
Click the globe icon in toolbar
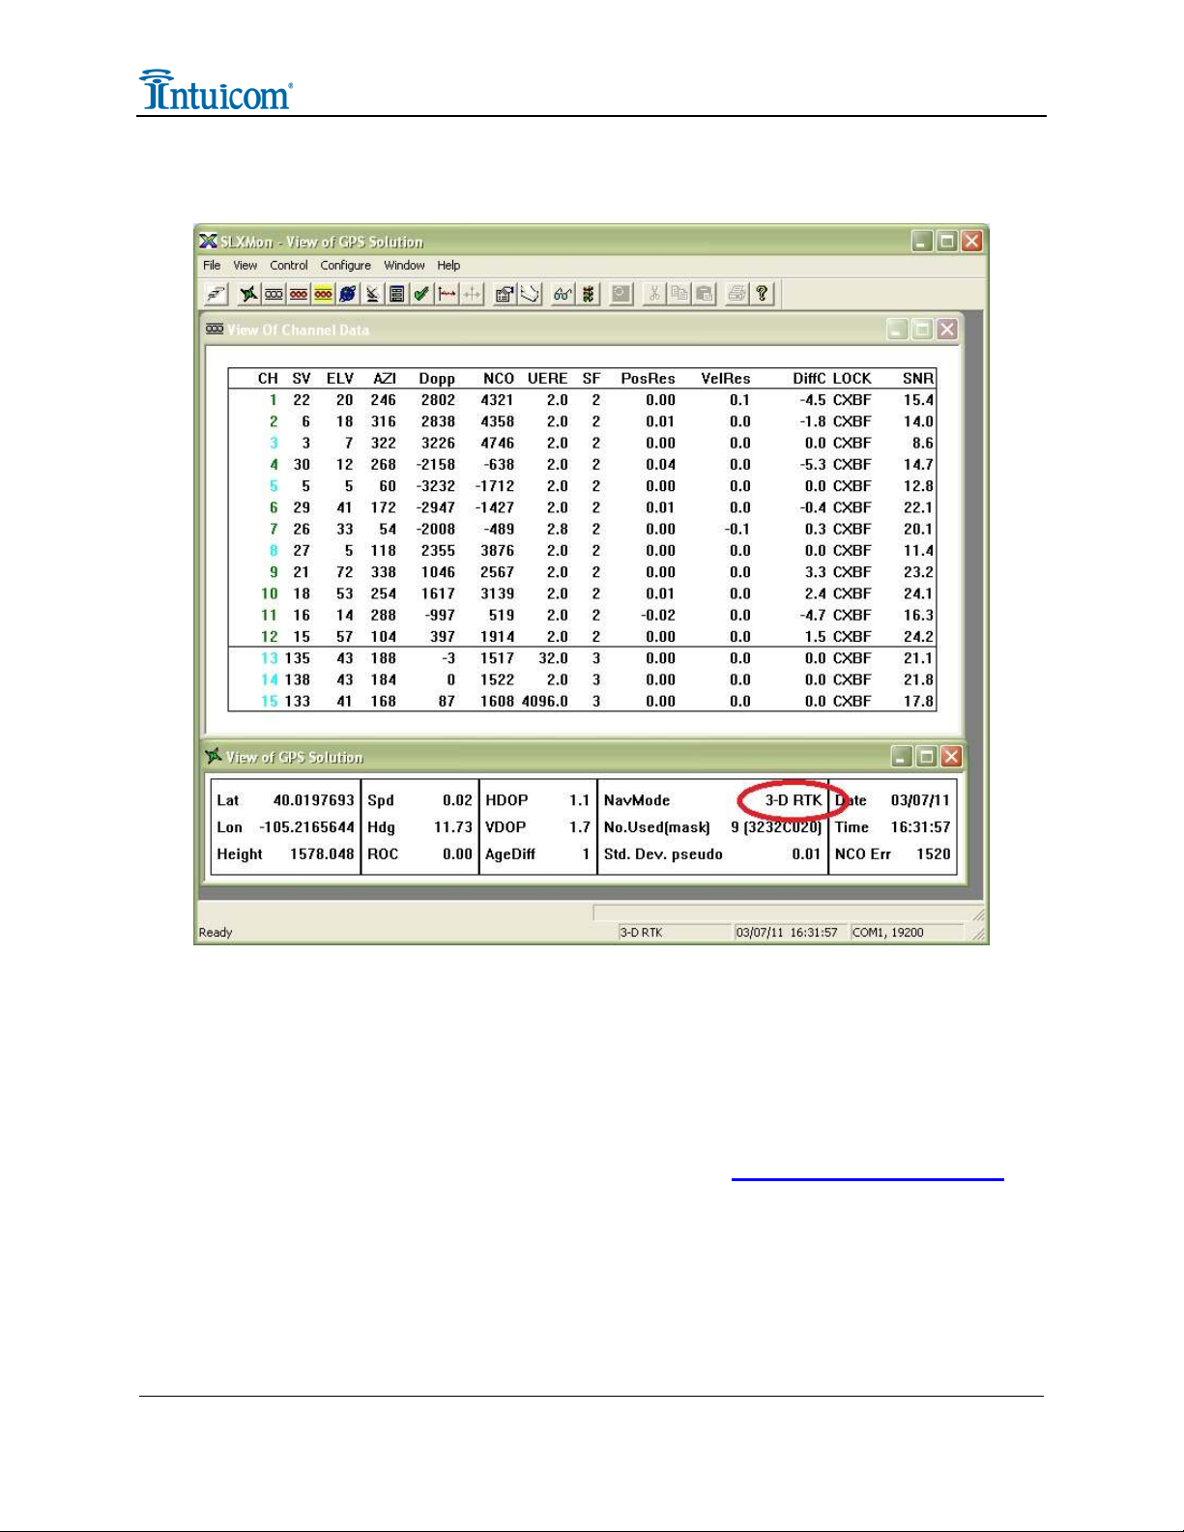(348, 294)
